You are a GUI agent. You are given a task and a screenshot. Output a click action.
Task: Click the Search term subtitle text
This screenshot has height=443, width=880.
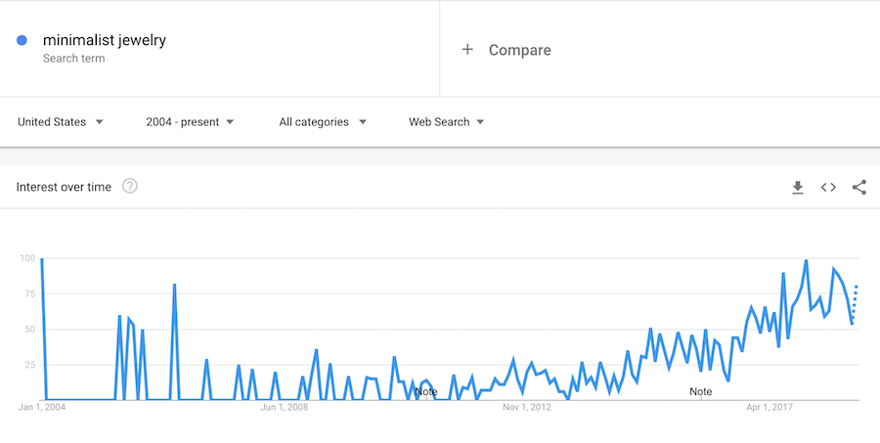(73, 59)
